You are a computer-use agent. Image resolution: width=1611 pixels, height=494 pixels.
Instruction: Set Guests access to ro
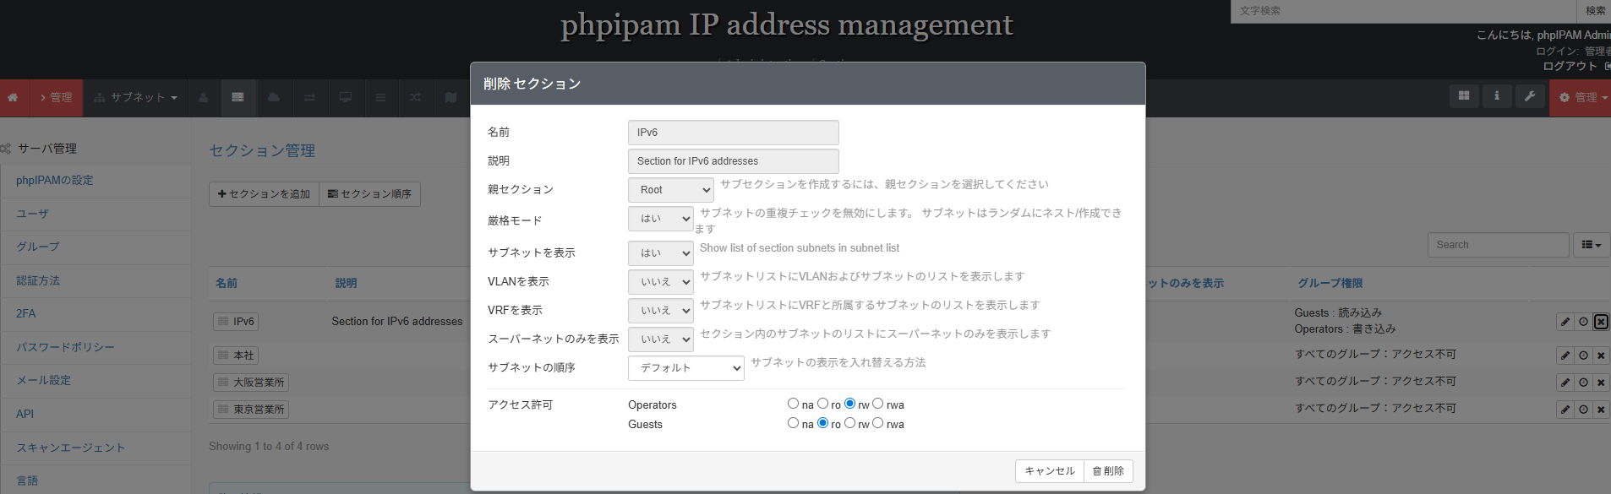pos(822,423)
